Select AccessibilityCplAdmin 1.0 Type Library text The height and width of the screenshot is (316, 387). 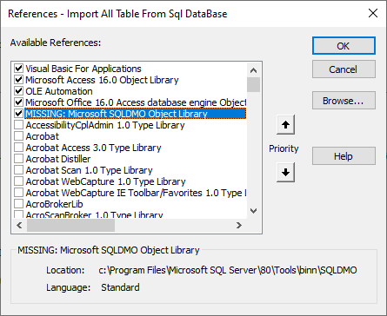coord(105,125)
